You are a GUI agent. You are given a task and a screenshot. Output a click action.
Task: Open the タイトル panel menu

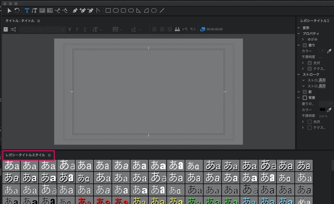pyautogui.click(x=39, y=21)
